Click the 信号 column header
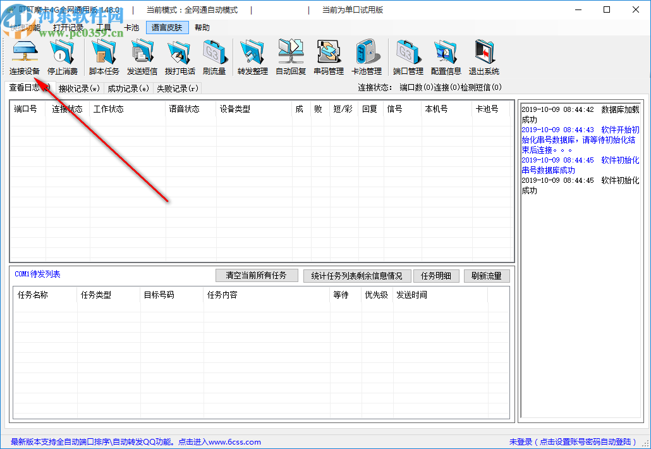651x449 pixels. (x=403, y=109)
